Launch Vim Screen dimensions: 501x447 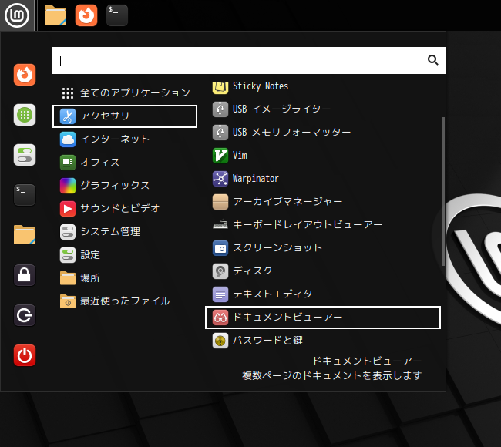(x=323, y=155)
